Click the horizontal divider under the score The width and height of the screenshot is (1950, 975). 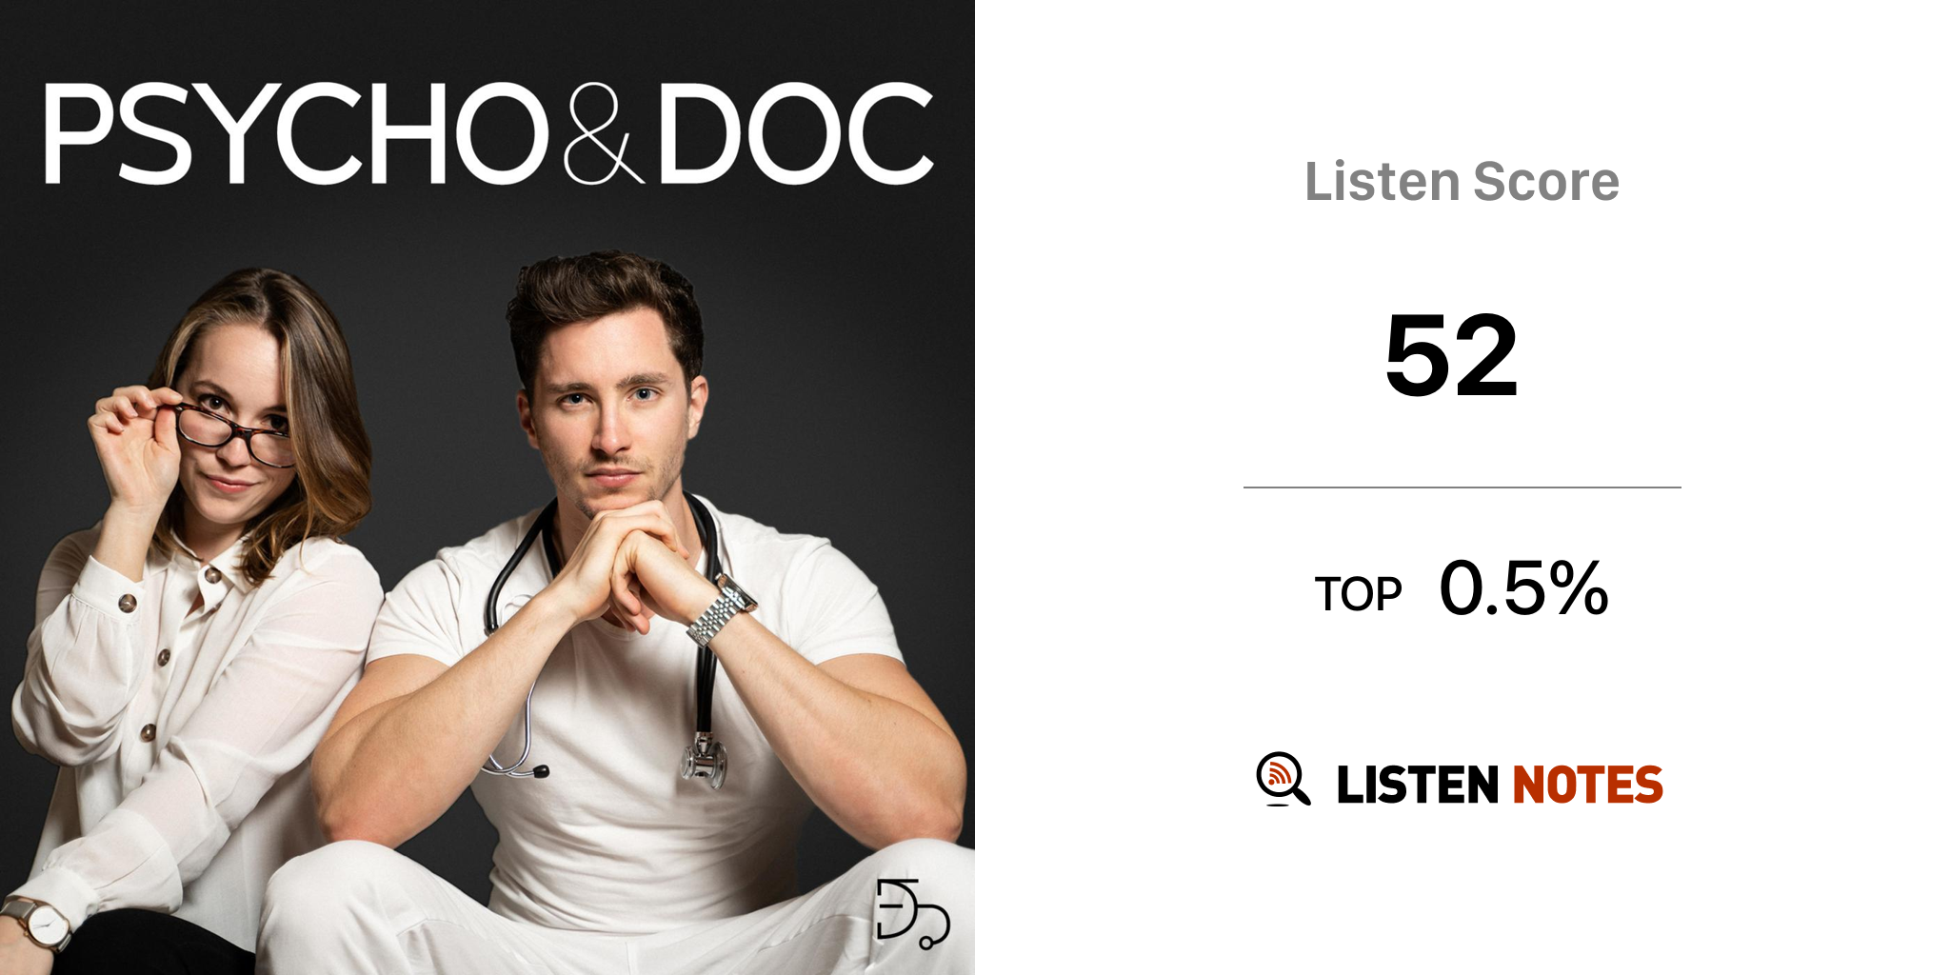pyautogui.click(x=1462, y=487)
